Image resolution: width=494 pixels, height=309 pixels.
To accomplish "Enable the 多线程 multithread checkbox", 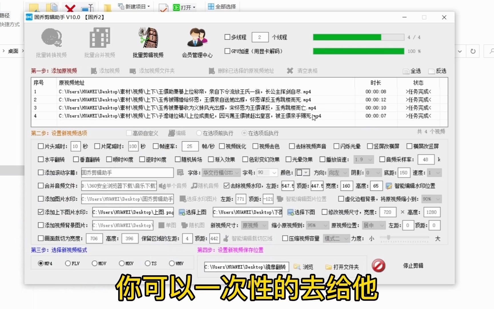I will tap(227, 37).
